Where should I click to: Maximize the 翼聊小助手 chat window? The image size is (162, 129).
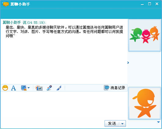[x=149, y=4]
